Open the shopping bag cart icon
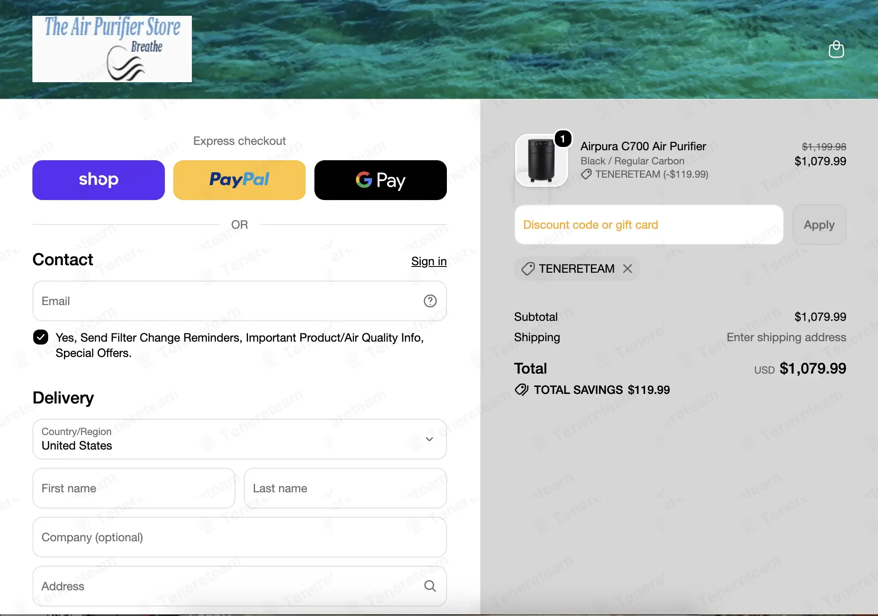Screen dimensions: 878x616 click(x=836, y=49)
